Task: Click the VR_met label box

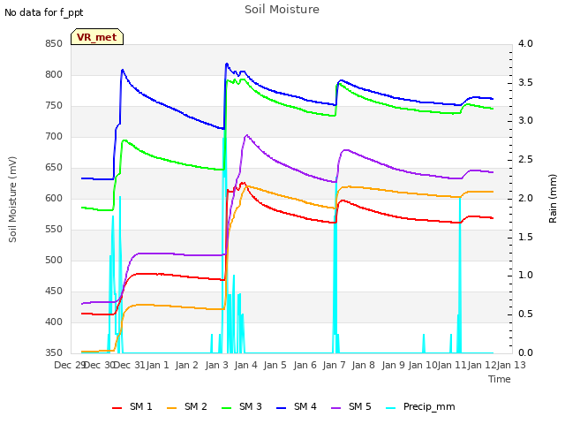Action: click(x=97, y=37)
